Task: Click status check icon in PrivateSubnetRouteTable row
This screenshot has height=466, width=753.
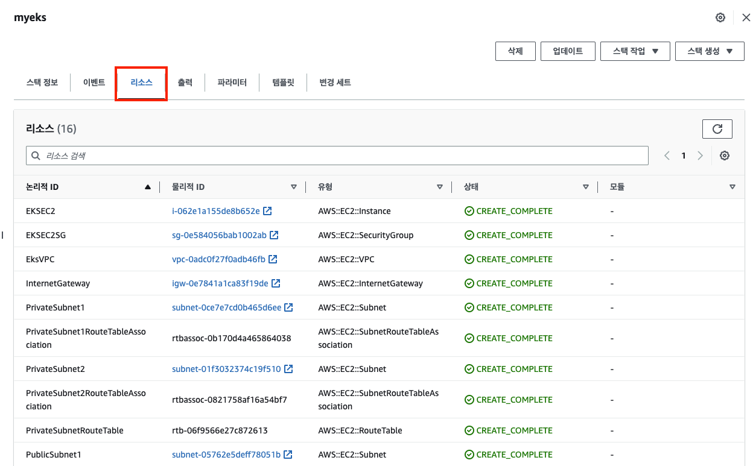Action: [x=469, y=430]
